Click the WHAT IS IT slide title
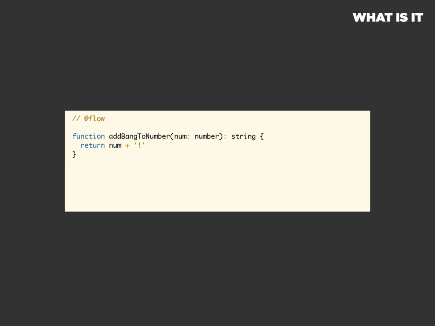This screenshot has height=326, width=435. 388,17
